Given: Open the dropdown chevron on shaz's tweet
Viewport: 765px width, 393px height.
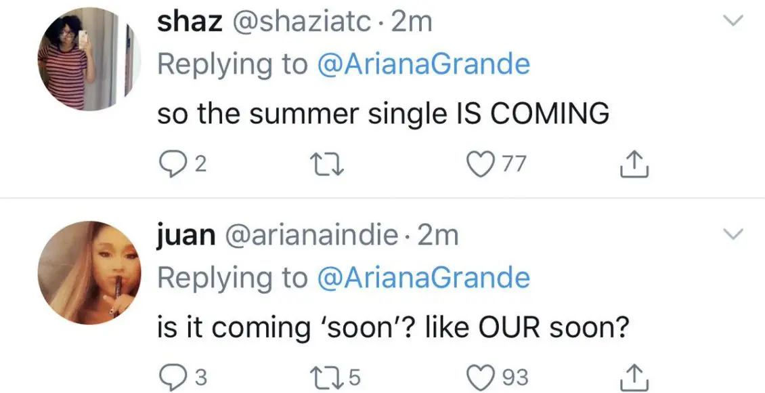Looking at the screenshot, I should point(733,22).
